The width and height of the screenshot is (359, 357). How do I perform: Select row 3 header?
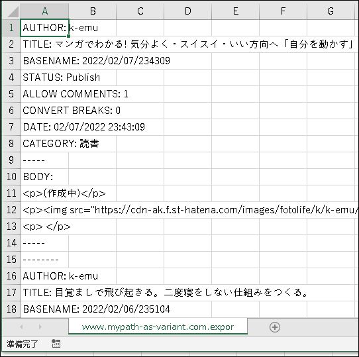pos(11,61)
